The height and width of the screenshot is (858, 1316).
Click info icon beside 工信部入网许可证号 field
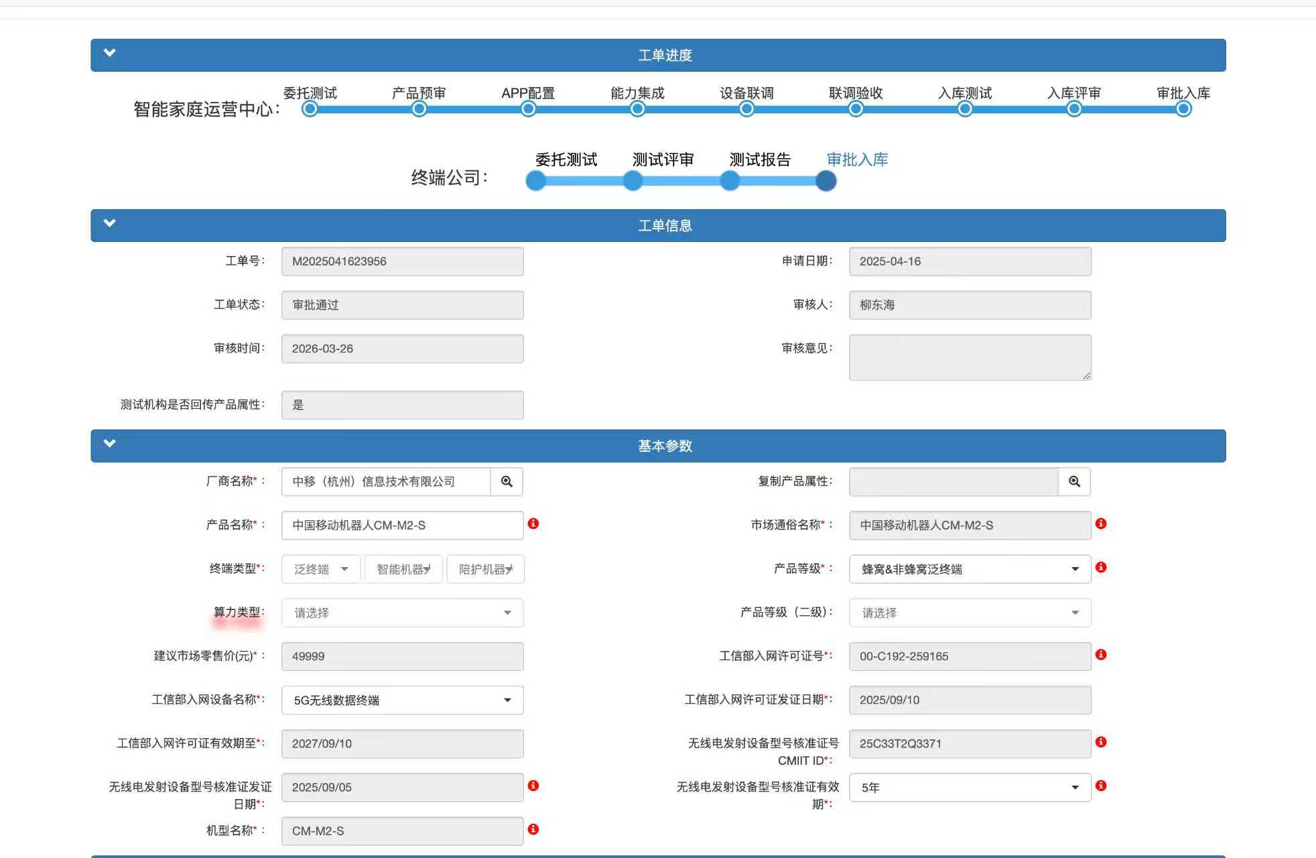point(1101,654)
